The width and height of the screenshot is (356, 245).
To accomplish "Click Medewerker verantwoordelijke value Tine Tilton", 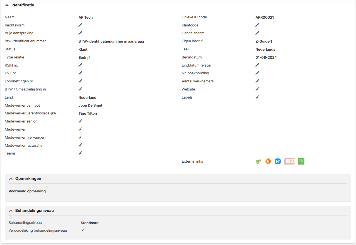I will pos(88,114).
